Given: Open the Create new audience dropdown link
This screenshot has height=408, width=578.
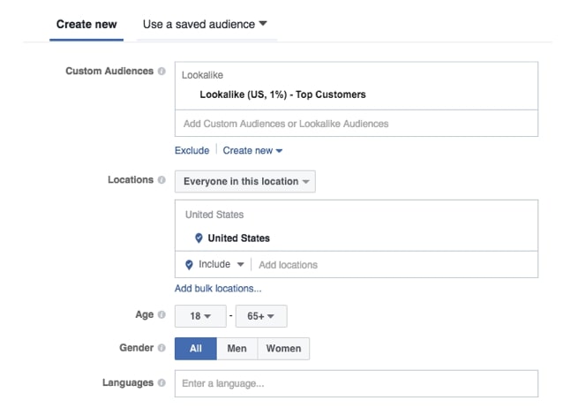Looking at the screenshot, I should (x=252, y=150).
